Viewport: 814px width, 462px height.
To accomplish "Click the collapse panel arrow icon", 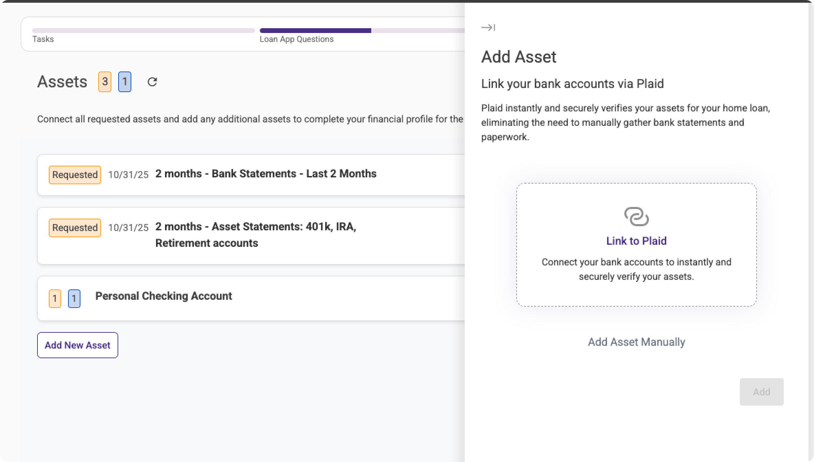I will (488, 27).
